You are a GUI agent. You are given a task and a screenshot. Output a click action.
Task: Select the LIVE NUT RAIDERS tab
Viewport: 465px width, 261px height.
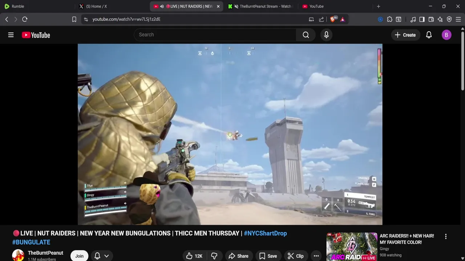tap(186, 6)
